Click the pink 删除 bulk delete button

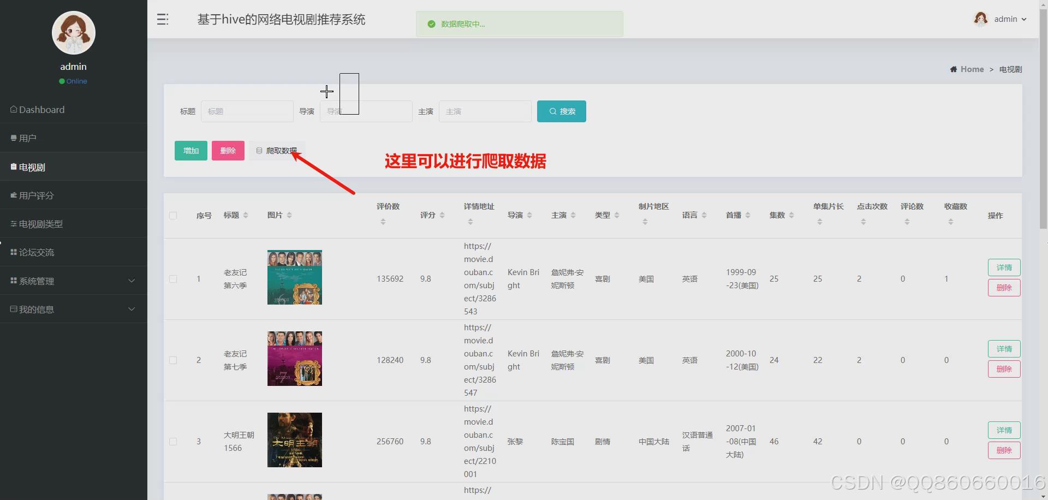pyautogui.click(x=228, y=151)
